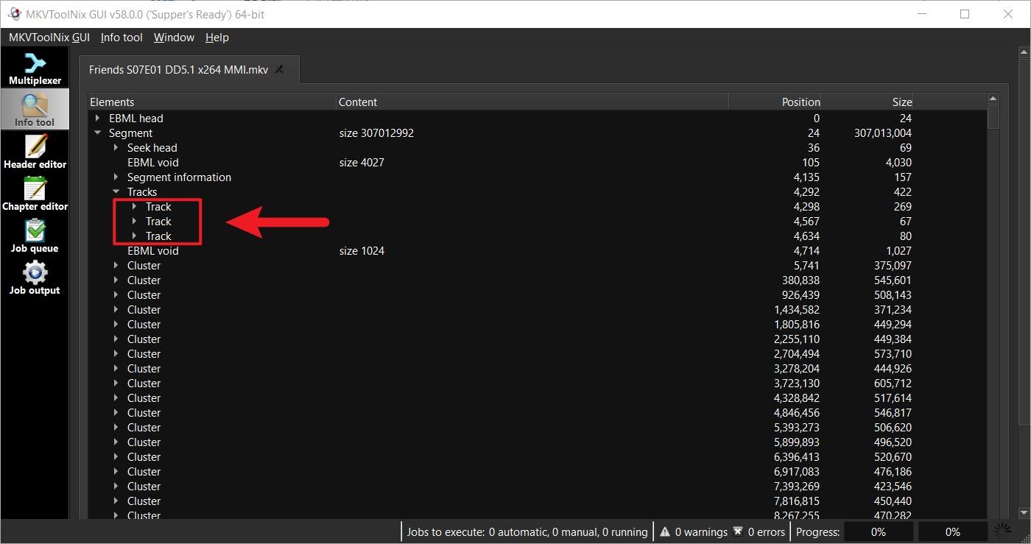Open the Header editor from the sidebar
The image size is (1031, 544).
point(34,152)
